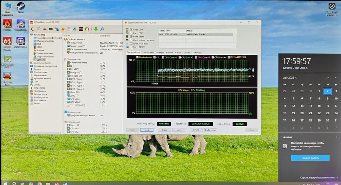Image resolution: width=341 pixels, height=185 pixels.
Task: Open AIDA64 Extreme desktop shortcut
Action: click(7, 44)
